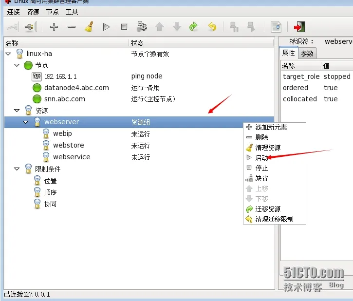The height and width of the screenshot is (301, 353).
Task: Click the yellow clear migration toolbar icon
Action: (212, 27)
